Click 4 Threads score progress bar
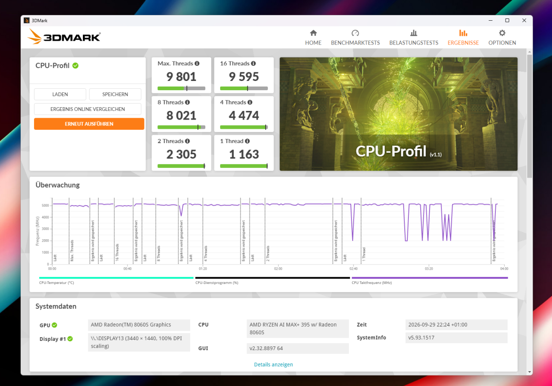Screen dimensions: 552x386 pos(244,127)
